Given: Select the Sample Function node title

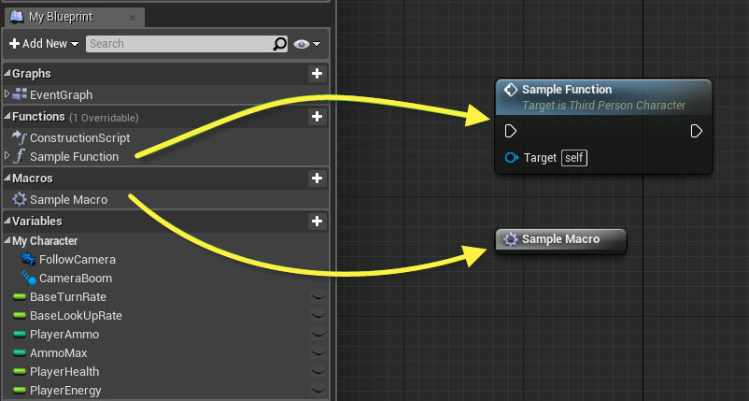Looking at the screenshot, I should click(x=567, y=90).
